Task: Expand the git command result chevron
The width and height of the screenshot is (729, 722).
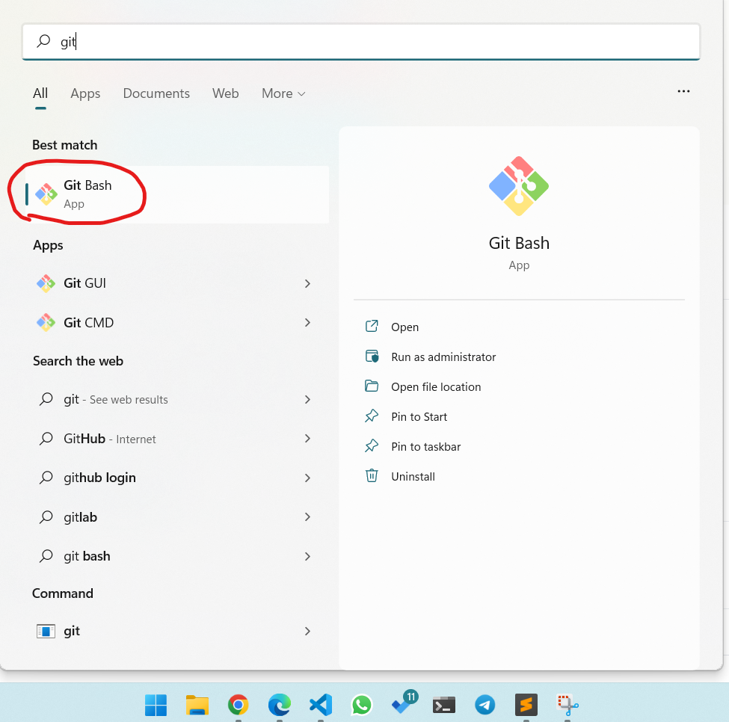Action: coord(307,631)
